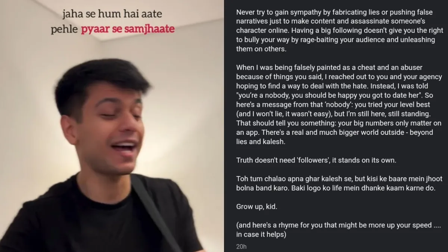Click the "Grow up, kid." line

[x=256, y=206]
